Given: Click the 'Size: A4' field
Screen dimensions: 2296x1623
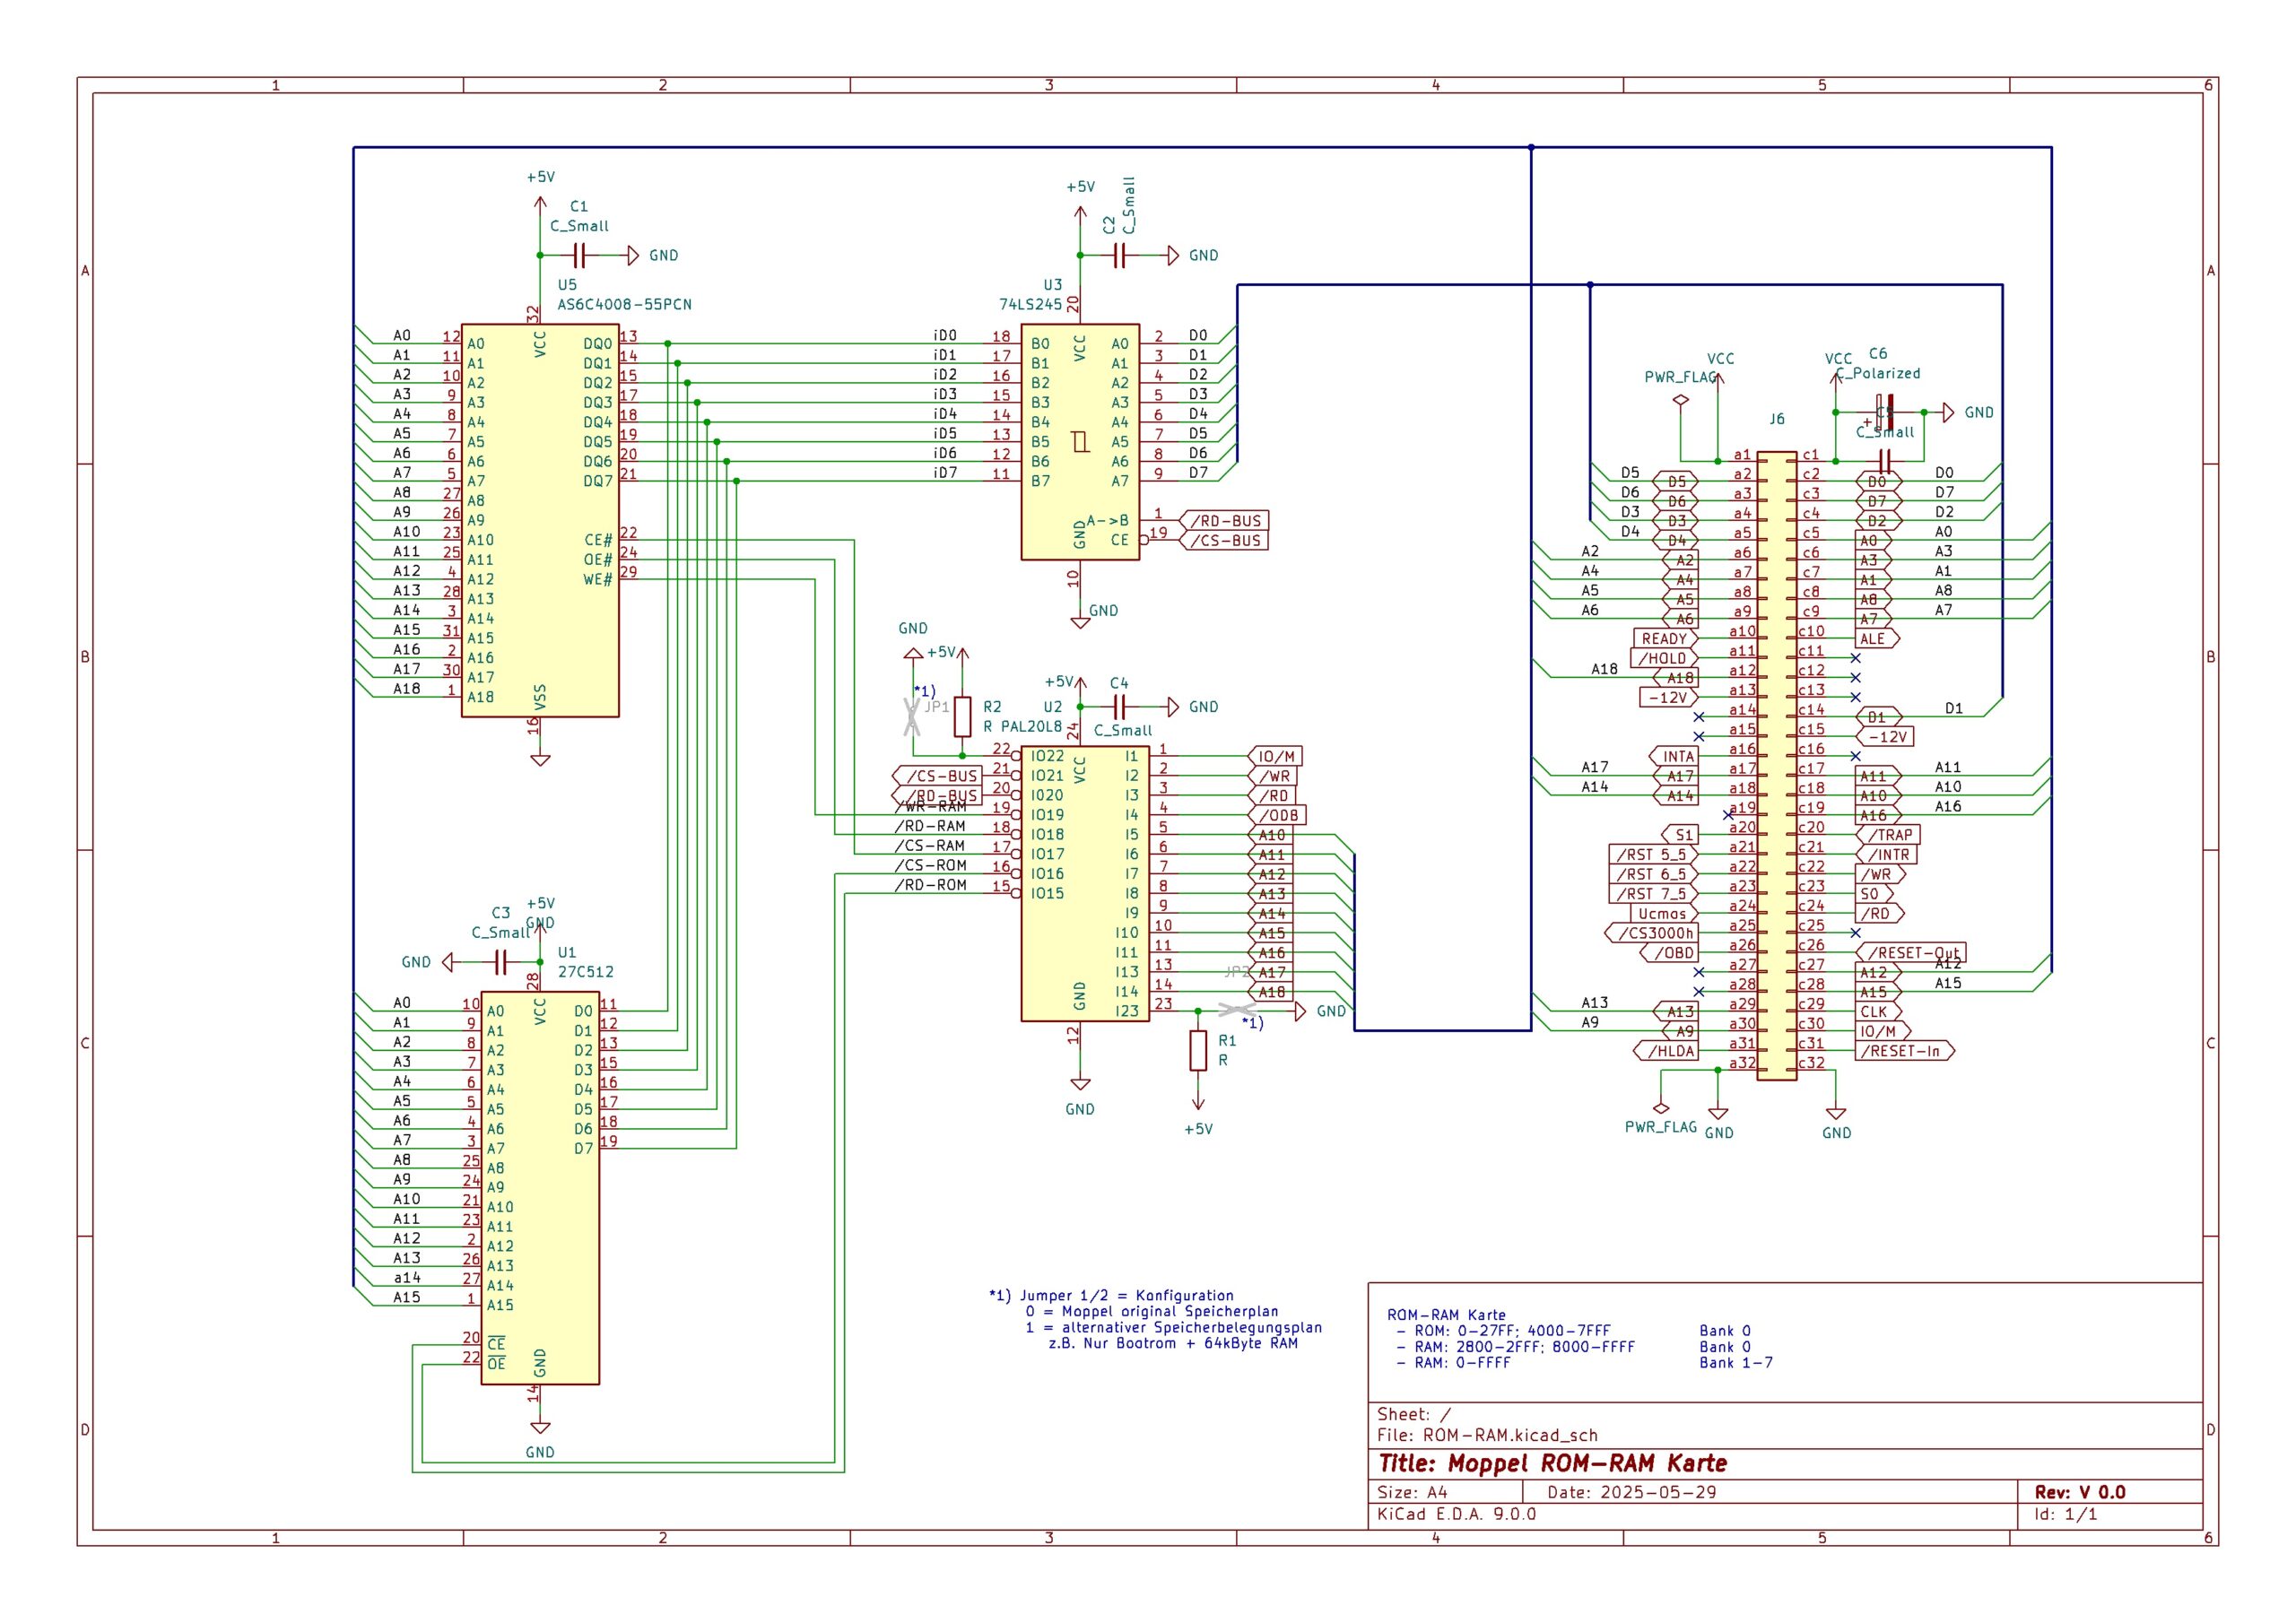Looking at the screenshot, I should pos(1412,1492).
